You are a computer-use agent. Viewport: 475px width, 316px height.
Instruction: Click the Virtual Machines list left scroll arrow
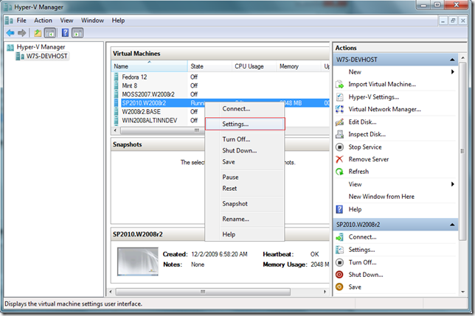[115, 130]
